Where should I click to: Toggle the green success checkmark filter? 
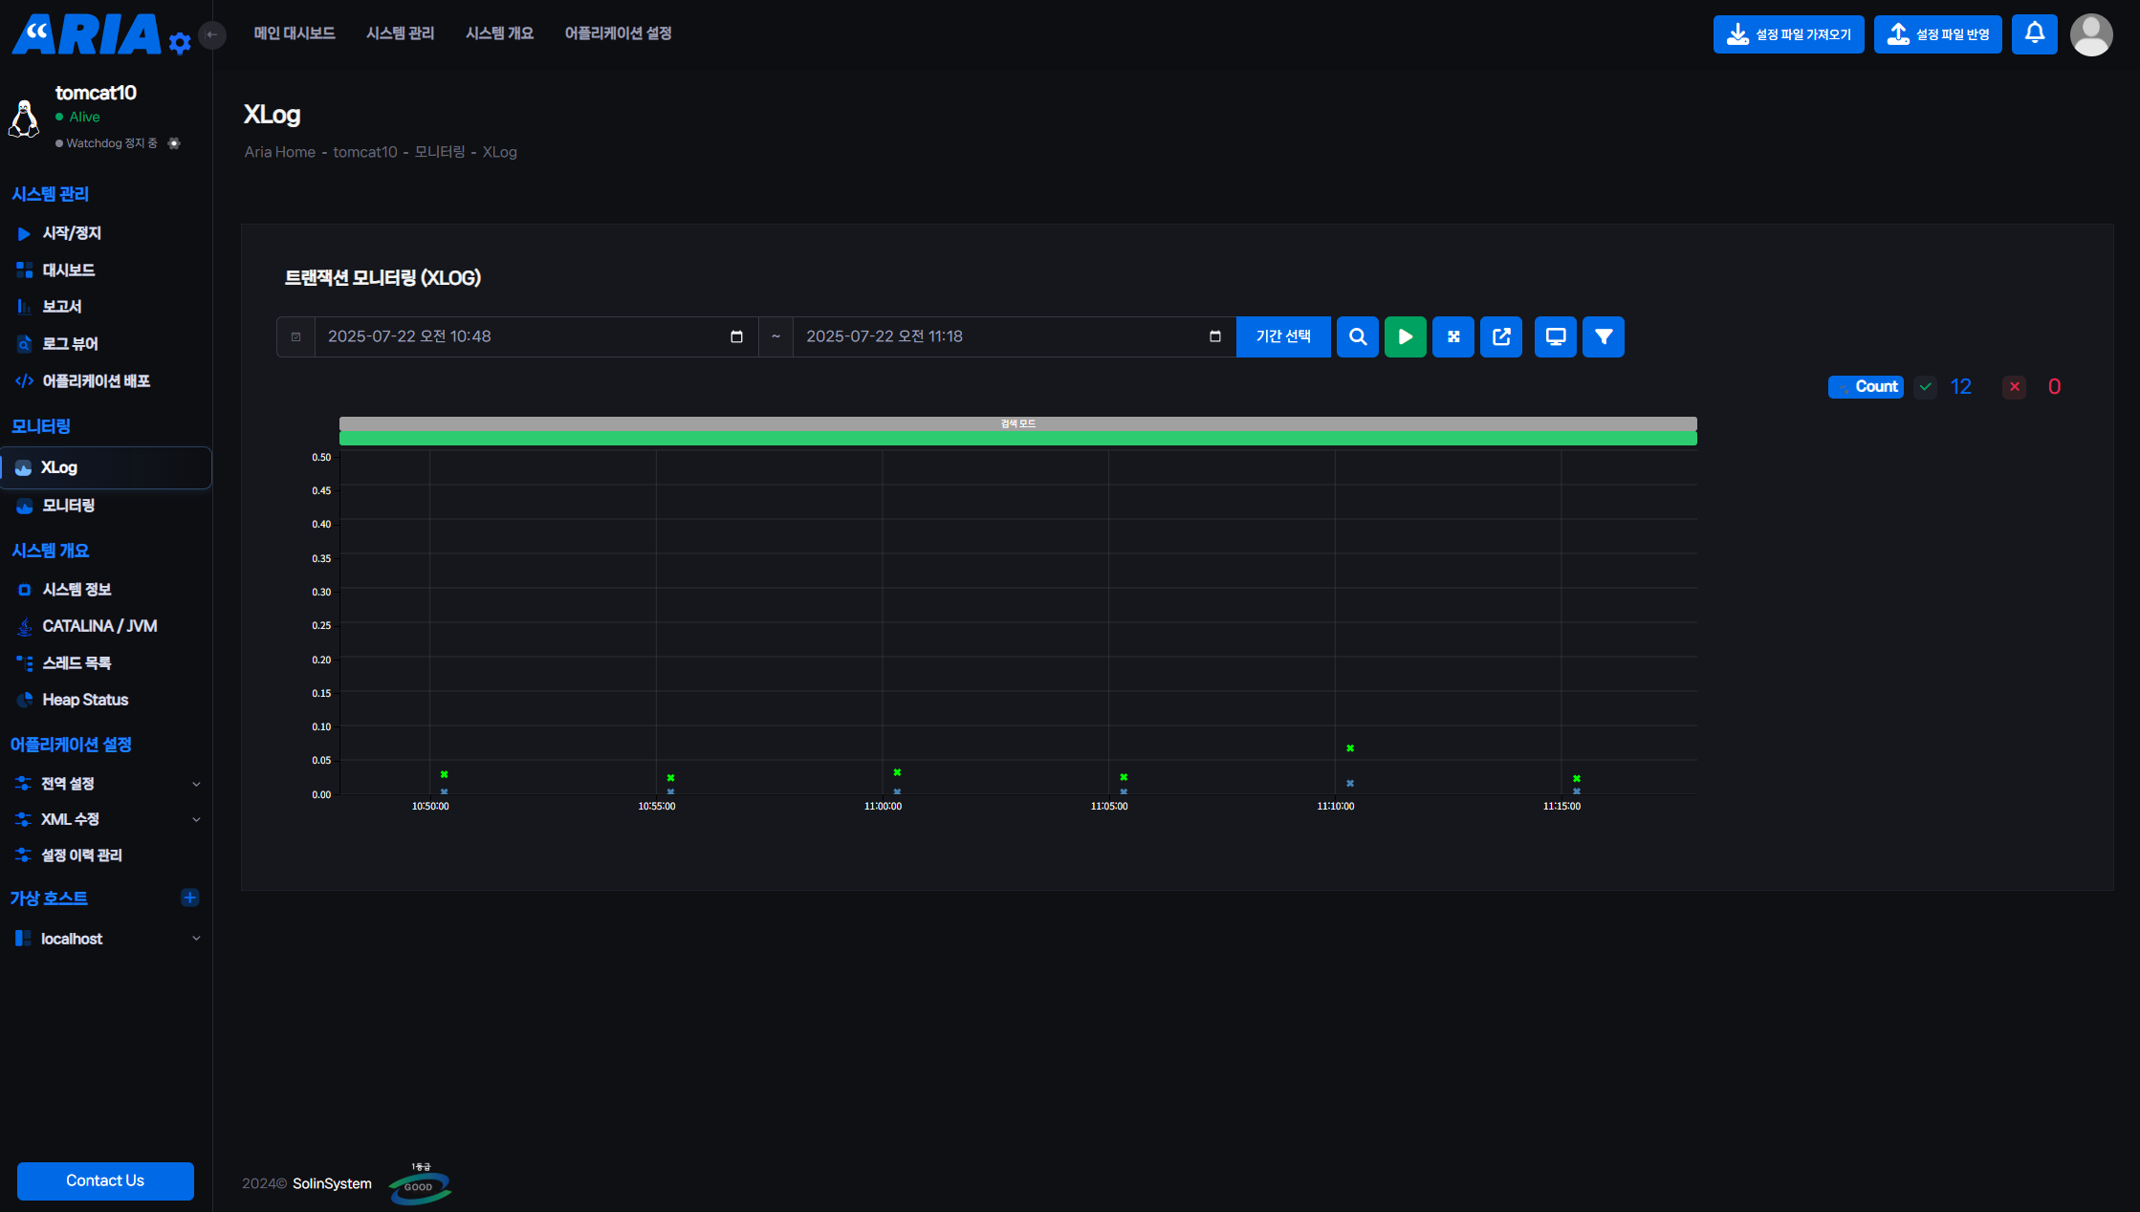(x=1925, y=387)
